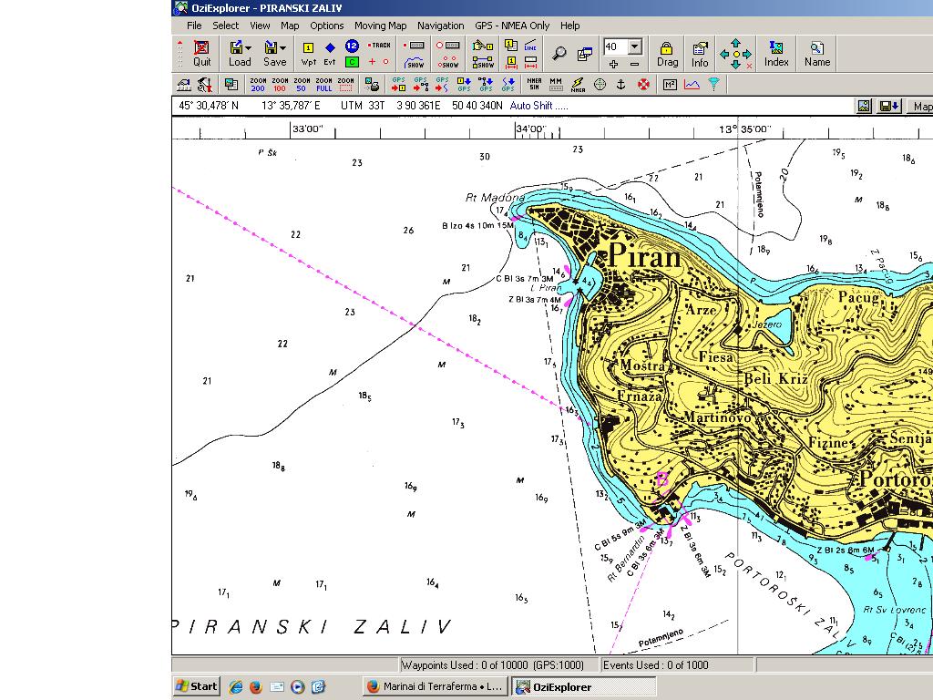The width and height of the screenshot is (933, 700).
Task: Click the down arrow pan map icon
Action: [736, 65]
